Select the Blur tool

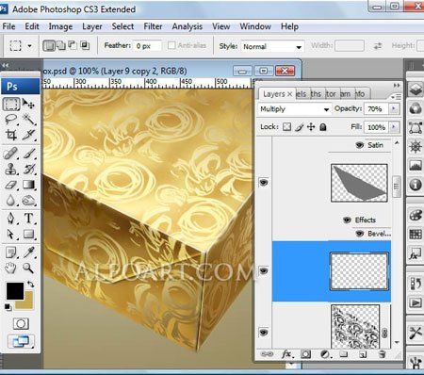click(11, 201)
